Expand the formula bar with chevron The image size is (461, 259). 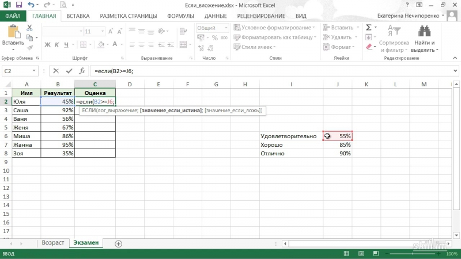click(455, 71)
